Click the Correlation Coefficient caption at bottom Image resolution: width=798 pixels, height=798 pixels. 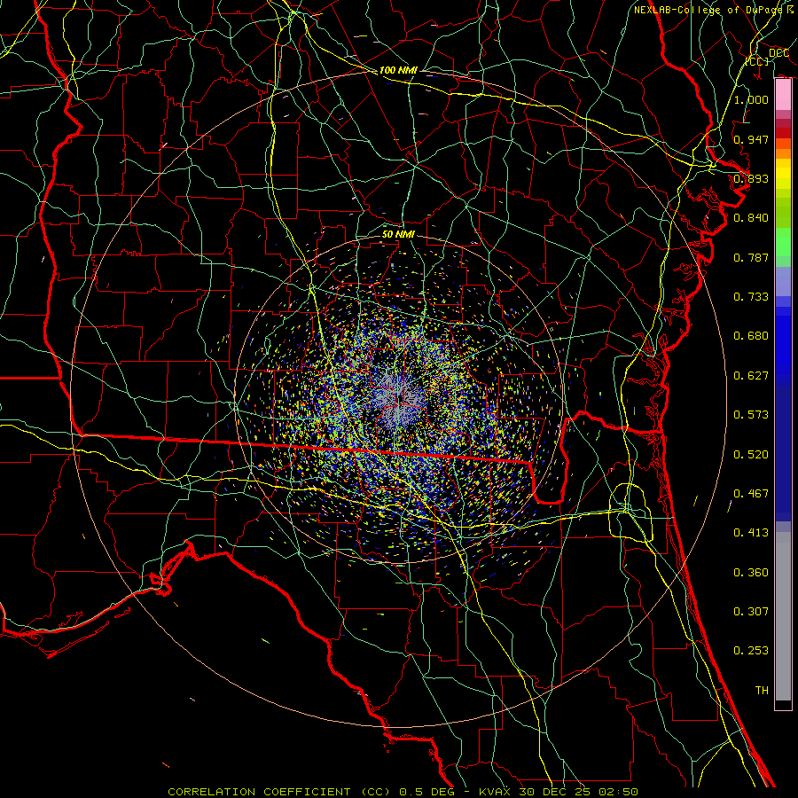403,792
